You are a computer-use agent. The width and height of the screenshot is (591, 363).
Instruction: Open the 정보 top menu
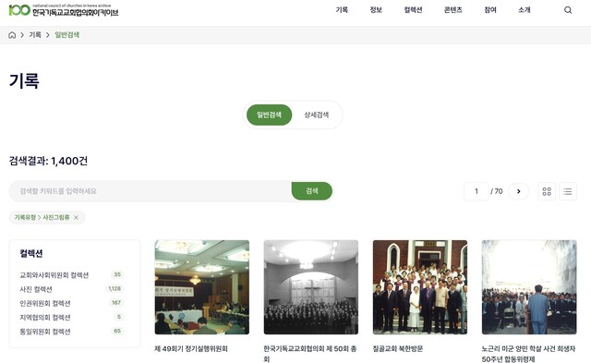coord(376,10)
